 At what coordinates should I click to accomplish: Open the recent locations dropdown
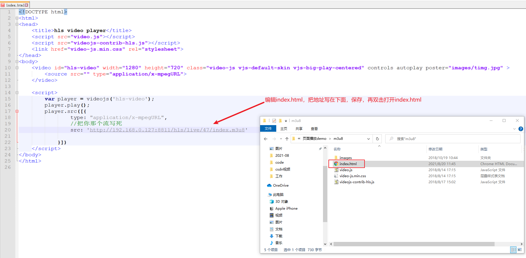pyautogui.click(x=281, y=139)
